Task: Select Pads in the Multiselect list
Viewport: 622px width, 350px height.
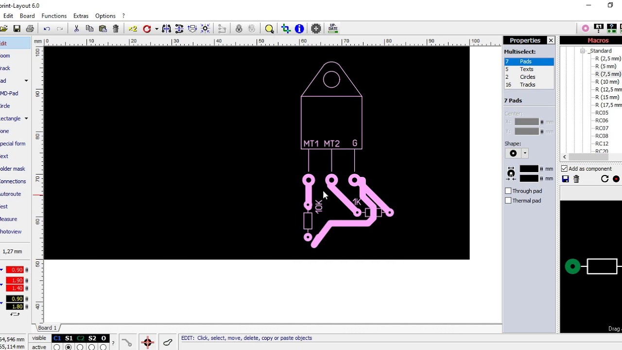Action: click(x=529, y=61)
